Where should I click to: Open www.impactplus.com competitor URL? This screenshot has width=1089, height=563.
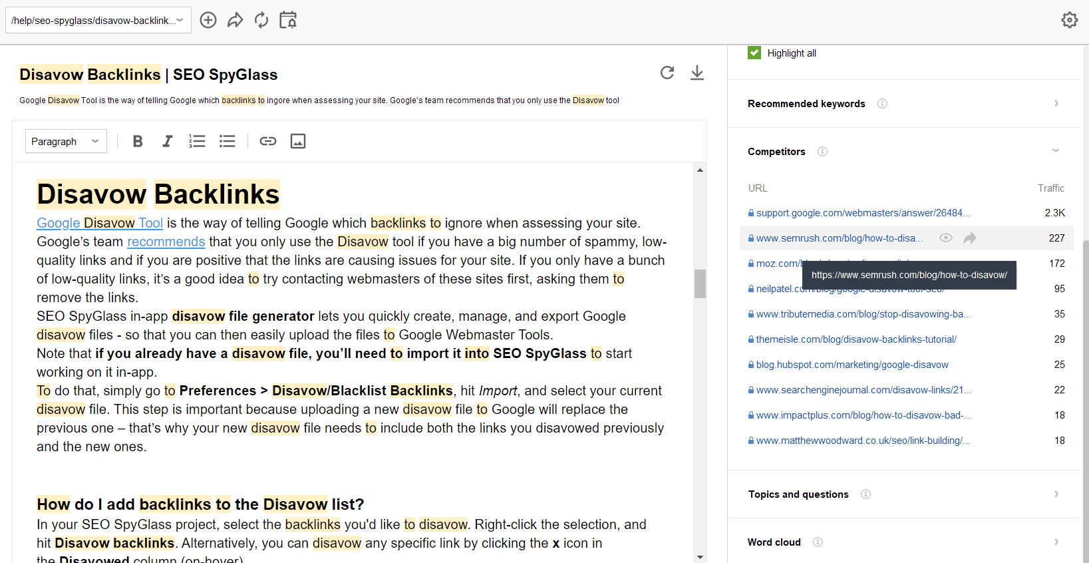tap(863, 415)
